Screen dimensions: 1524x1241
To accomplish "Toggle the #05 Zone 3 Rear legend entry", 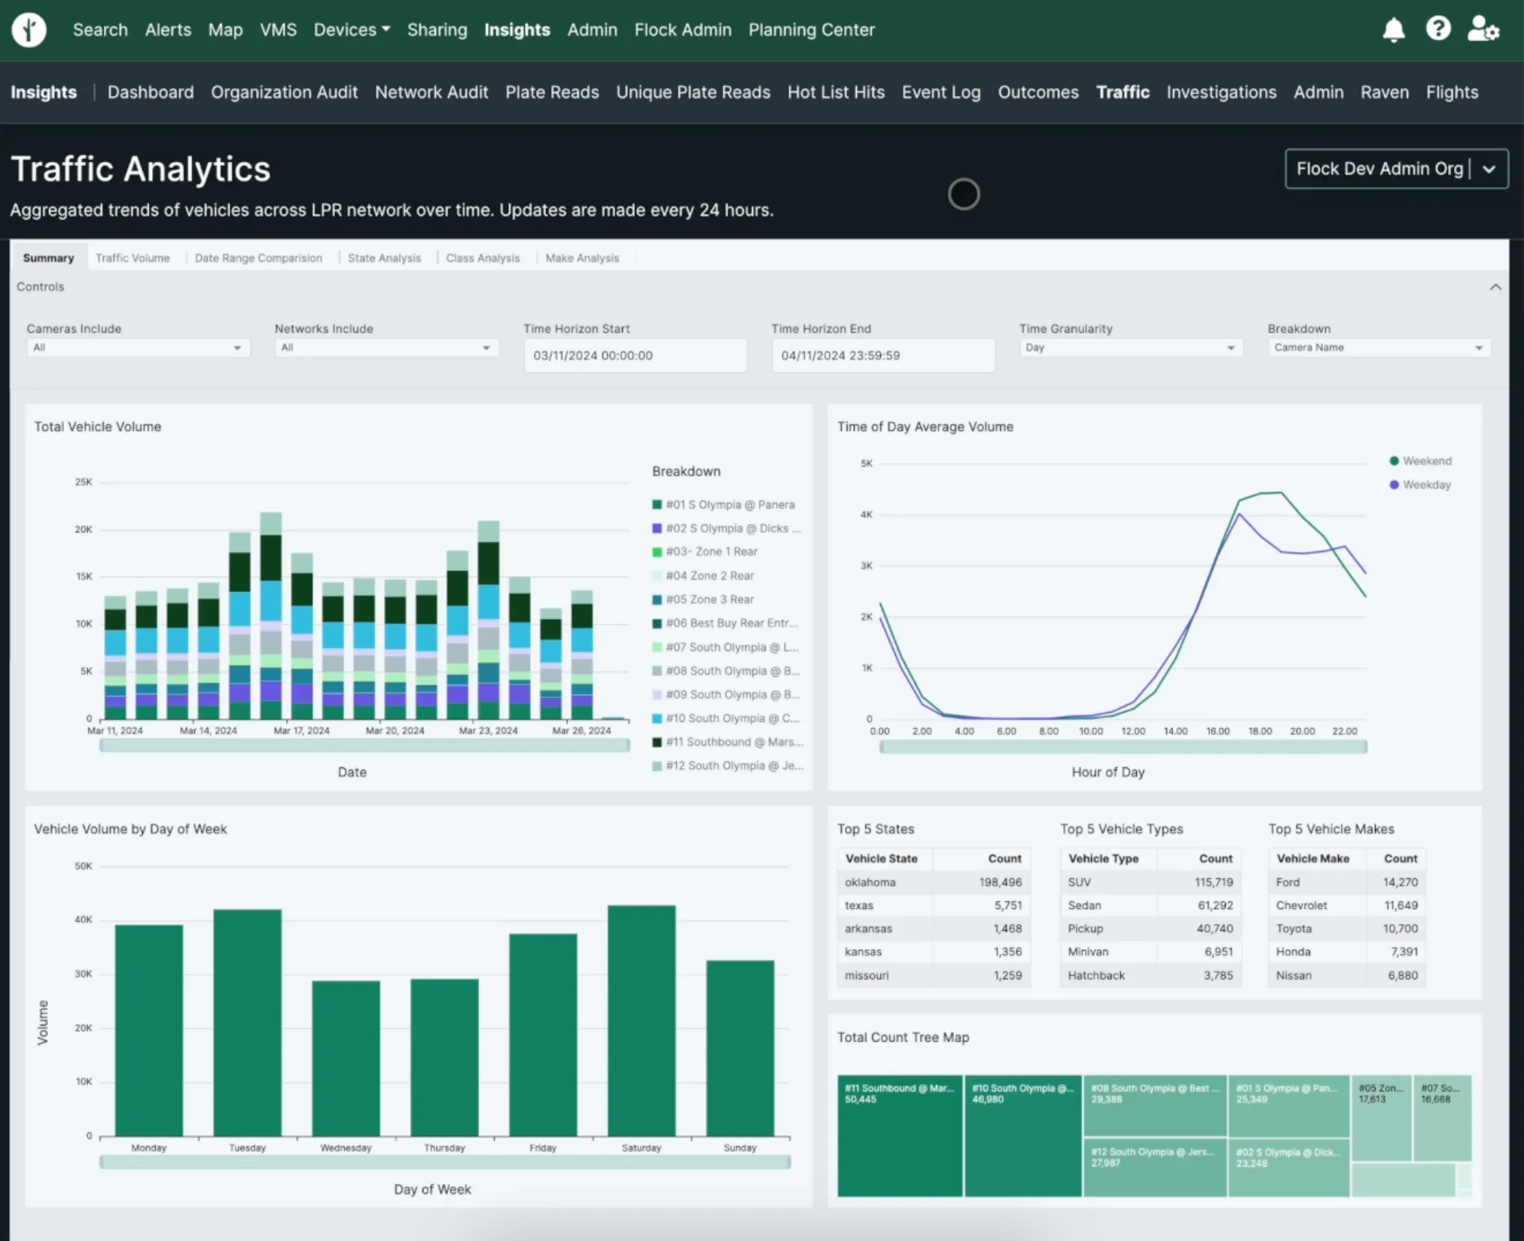I will (709, 599).
